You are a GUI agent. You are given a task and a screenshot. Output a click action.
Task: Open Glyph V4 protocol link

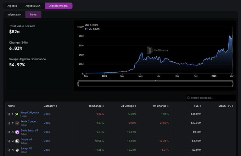[26, 139]
